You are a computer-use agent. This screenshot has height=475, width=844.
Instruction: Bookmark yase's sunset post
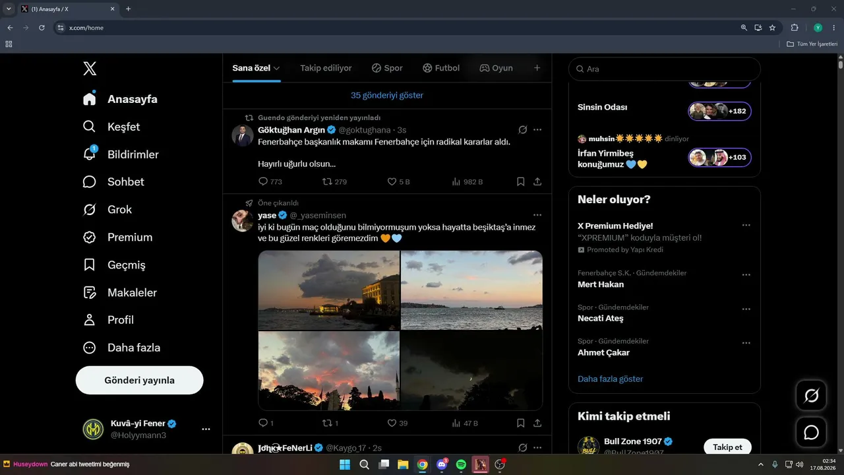pyautogui.click(x=520, y=423)
